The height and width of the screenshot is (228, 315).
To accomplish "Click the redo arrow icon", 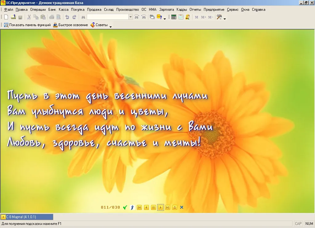I will point(74,17).
